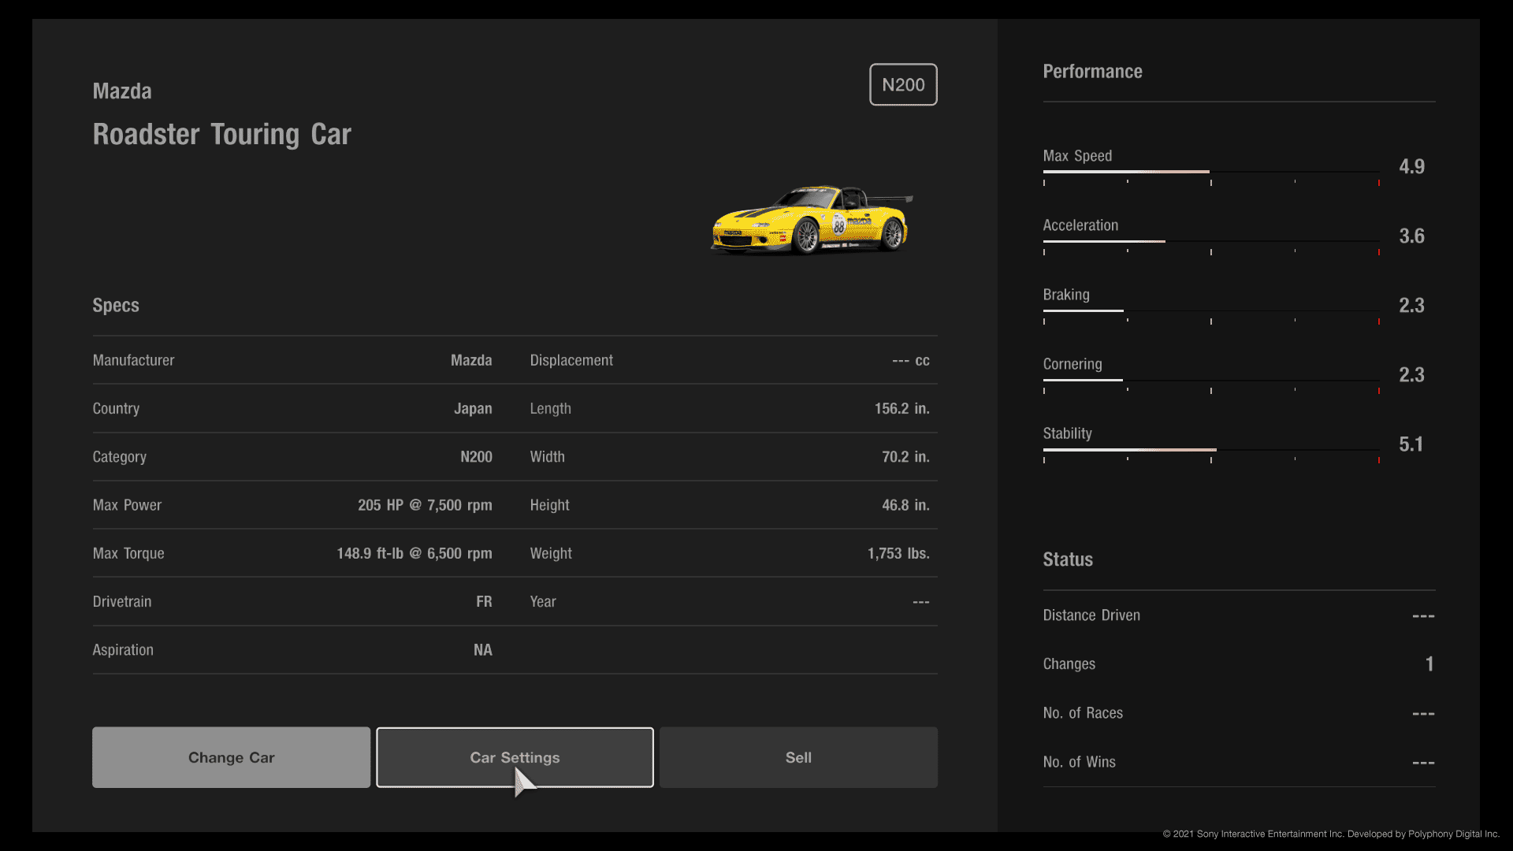Click the Mazda heading above car name

pyautogui.click(x=122, y=91)
